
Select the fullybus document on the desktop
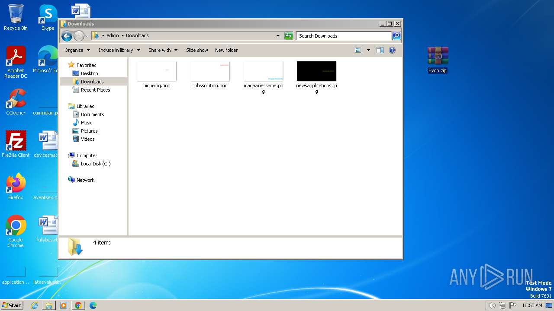pyautogui.click(x=47, y=229)
